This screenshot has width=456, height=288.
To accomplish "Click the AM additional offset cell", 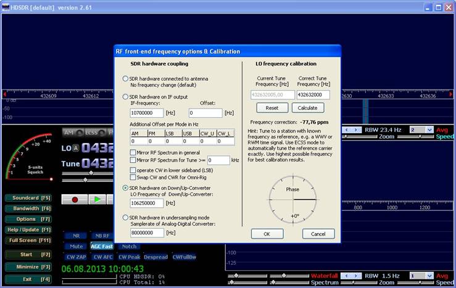I will coord(139,141).
